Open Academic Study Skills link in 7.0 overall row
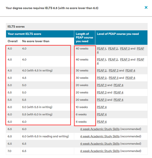 [x=100, y=151]
